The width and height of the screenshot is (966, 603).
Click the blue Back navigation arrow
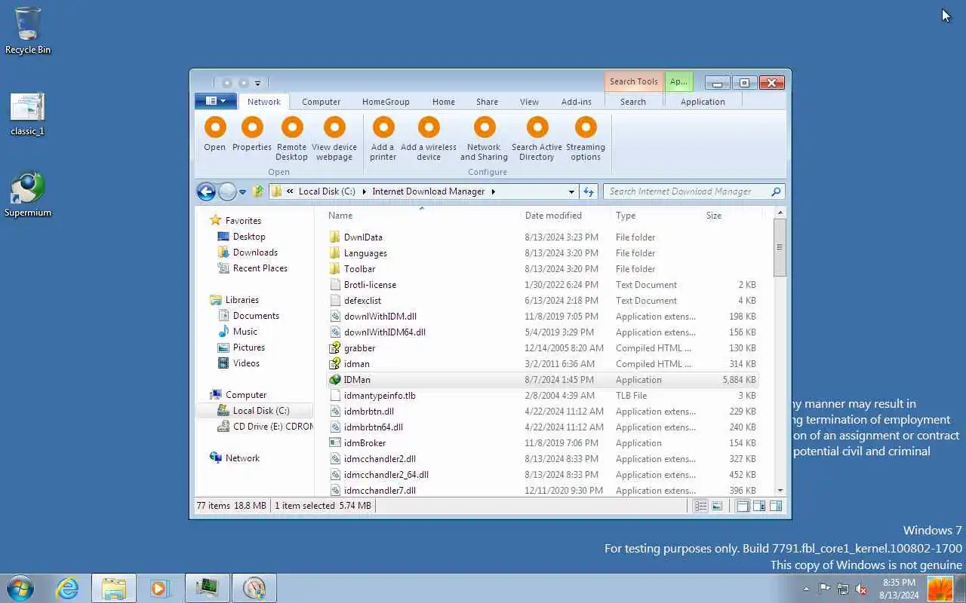click(206, 191)
